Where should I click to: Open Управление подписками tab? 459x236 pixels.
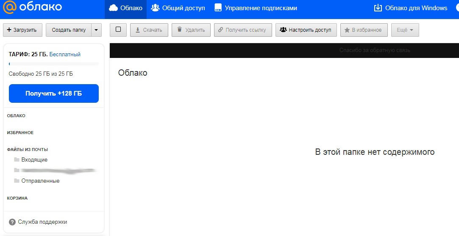[x=256, y=8]
